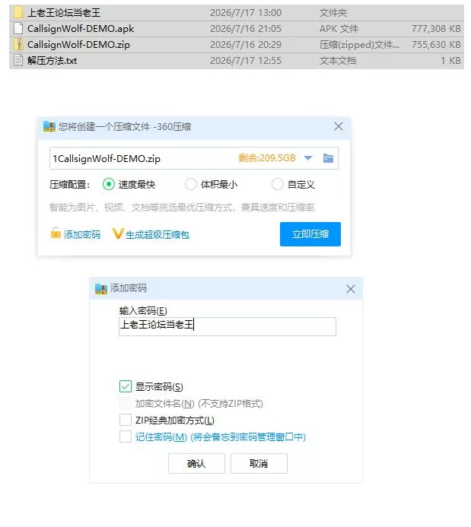The image size is (471, 527).
Task: Uncheck the 显示密码(S) checkbox
Action: pos(126,386)
